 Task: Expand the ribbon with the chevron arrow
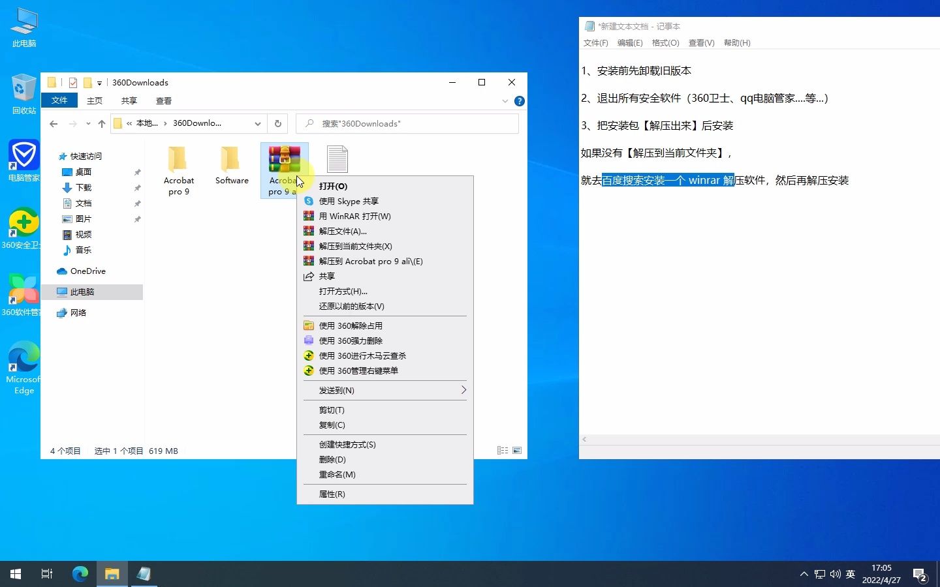(505, 101)
